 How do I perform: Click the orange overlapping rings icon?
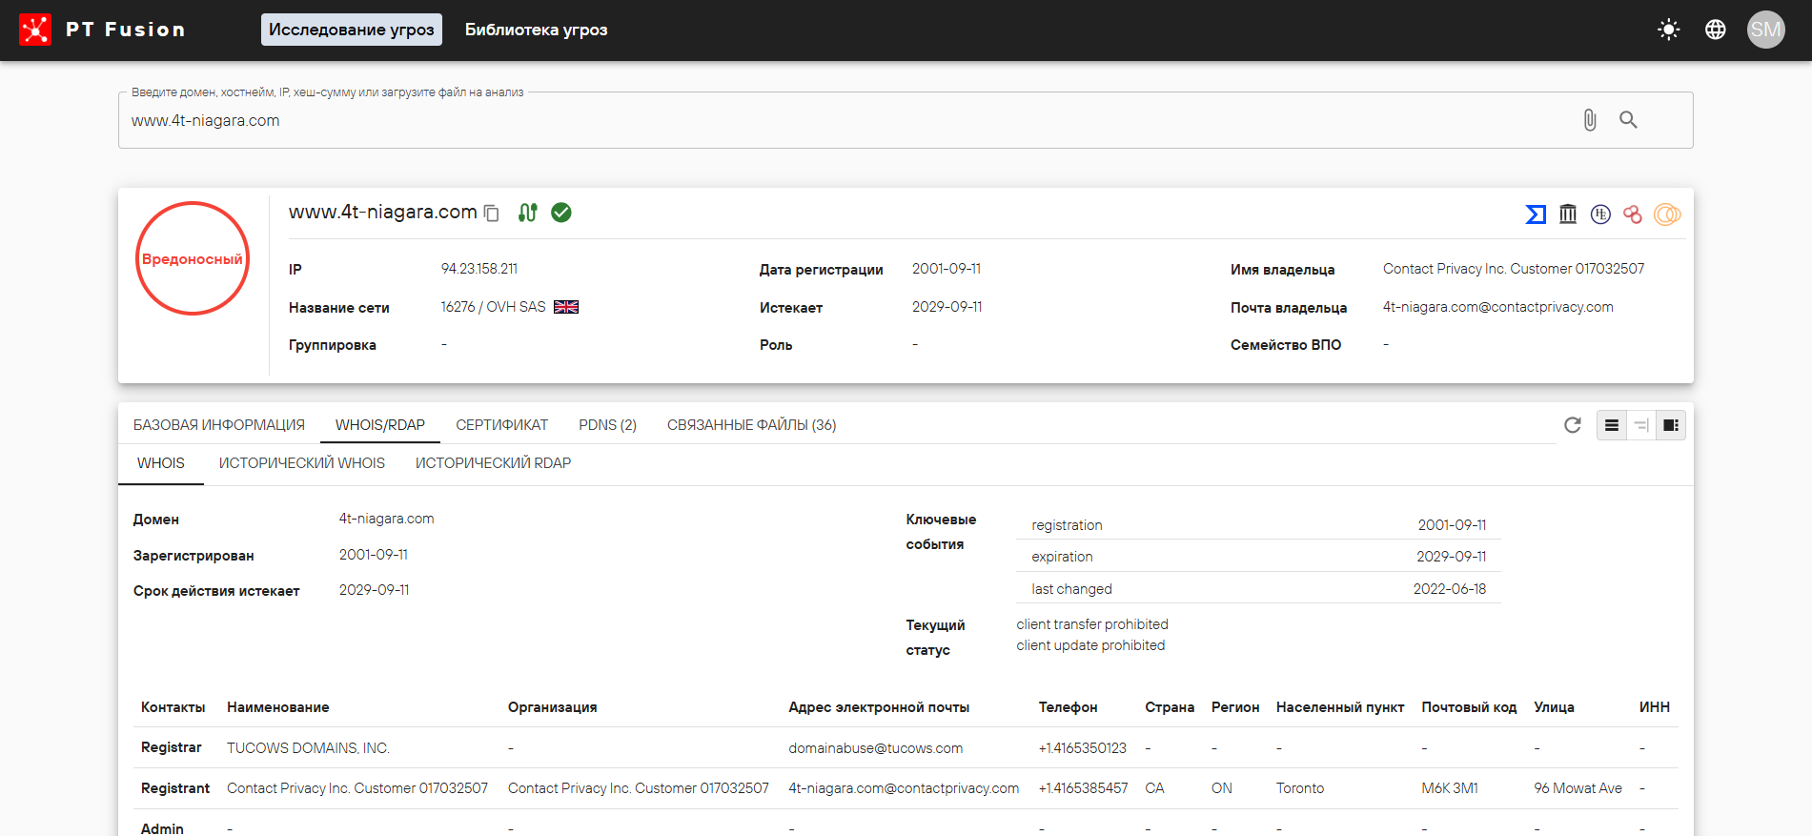(x=1666, y=214)
